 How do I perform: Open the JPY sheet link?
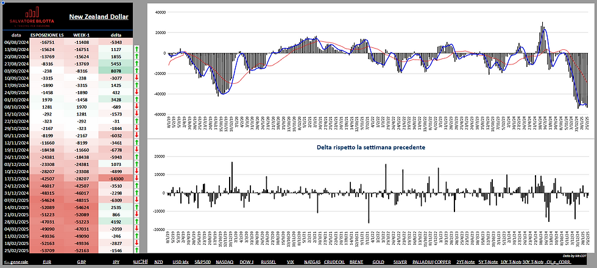point(116,262)
